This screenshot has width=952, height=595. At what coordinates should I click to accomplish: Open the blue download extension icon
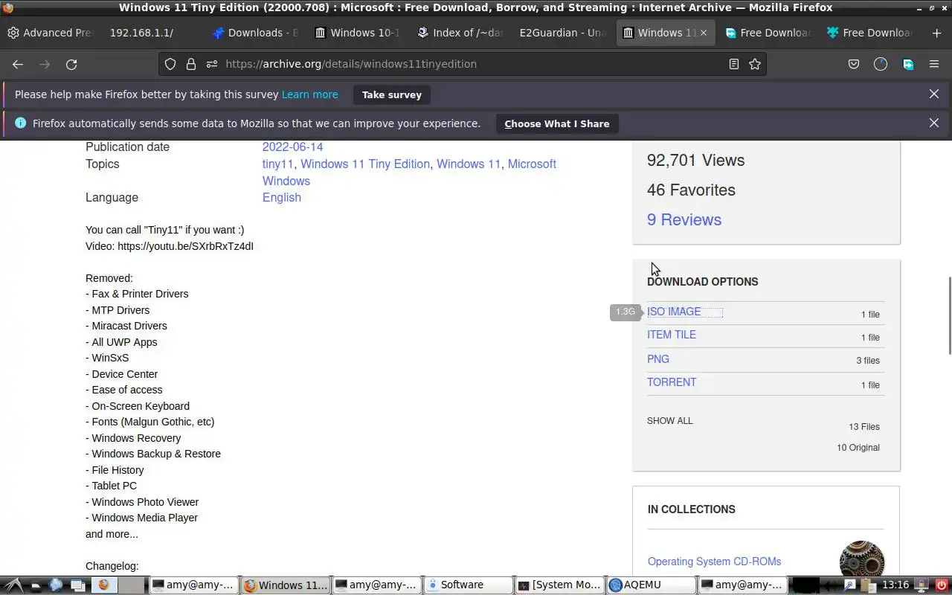907,64
